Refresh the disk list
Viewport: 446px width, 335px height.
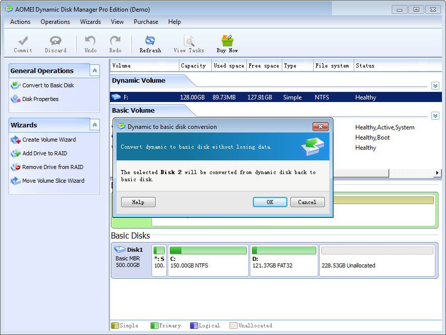tap(150, 44)
